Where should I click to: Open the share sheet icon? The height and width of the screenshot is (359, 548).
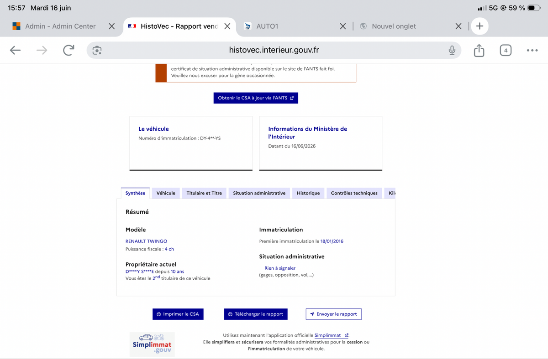click(479, 50)
